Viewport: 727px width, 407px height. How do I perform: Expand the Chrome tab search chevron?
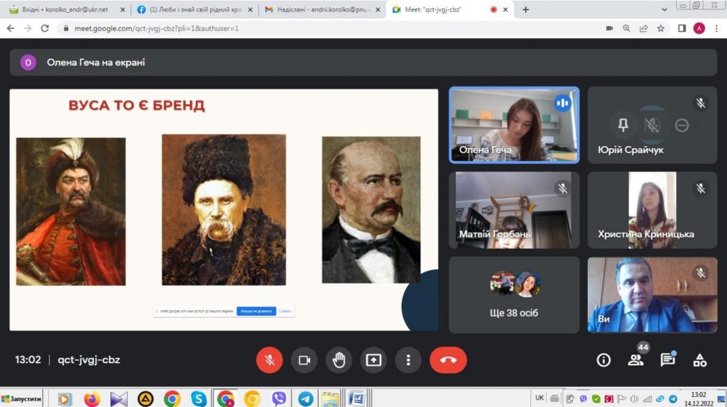[x=665, y=10]
